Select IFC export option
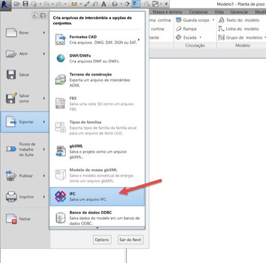This screenshot has width=266, height=263. pyautogui.click(x=97, y=197)
